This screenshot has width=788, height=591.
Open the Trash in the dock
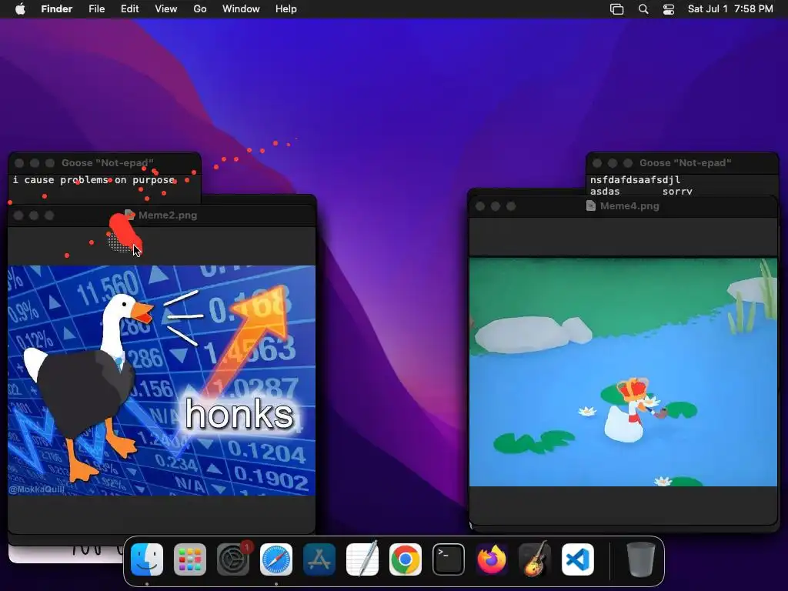pos(641,559)
